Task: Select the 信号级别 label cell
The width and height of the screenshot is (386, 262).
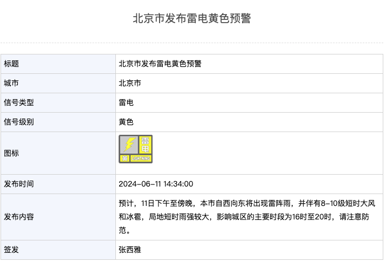Action: (x=19, y=122)
